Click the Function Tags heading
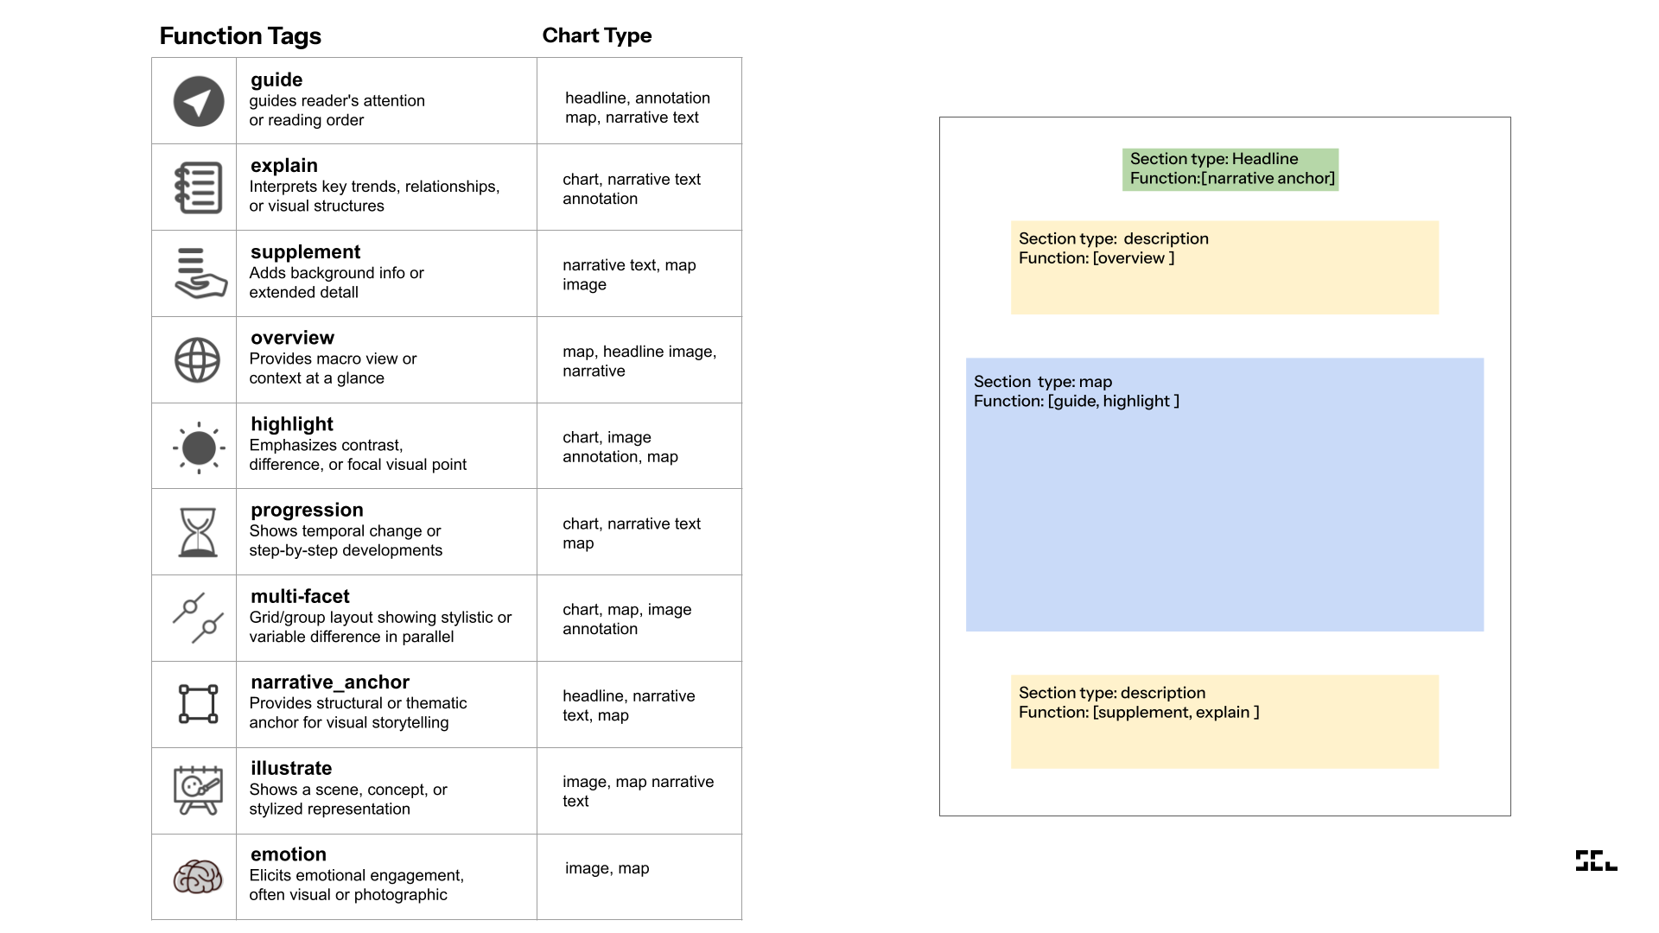Image resolution: width=1659 pixels, height=933 pixels. coord(240,36)
